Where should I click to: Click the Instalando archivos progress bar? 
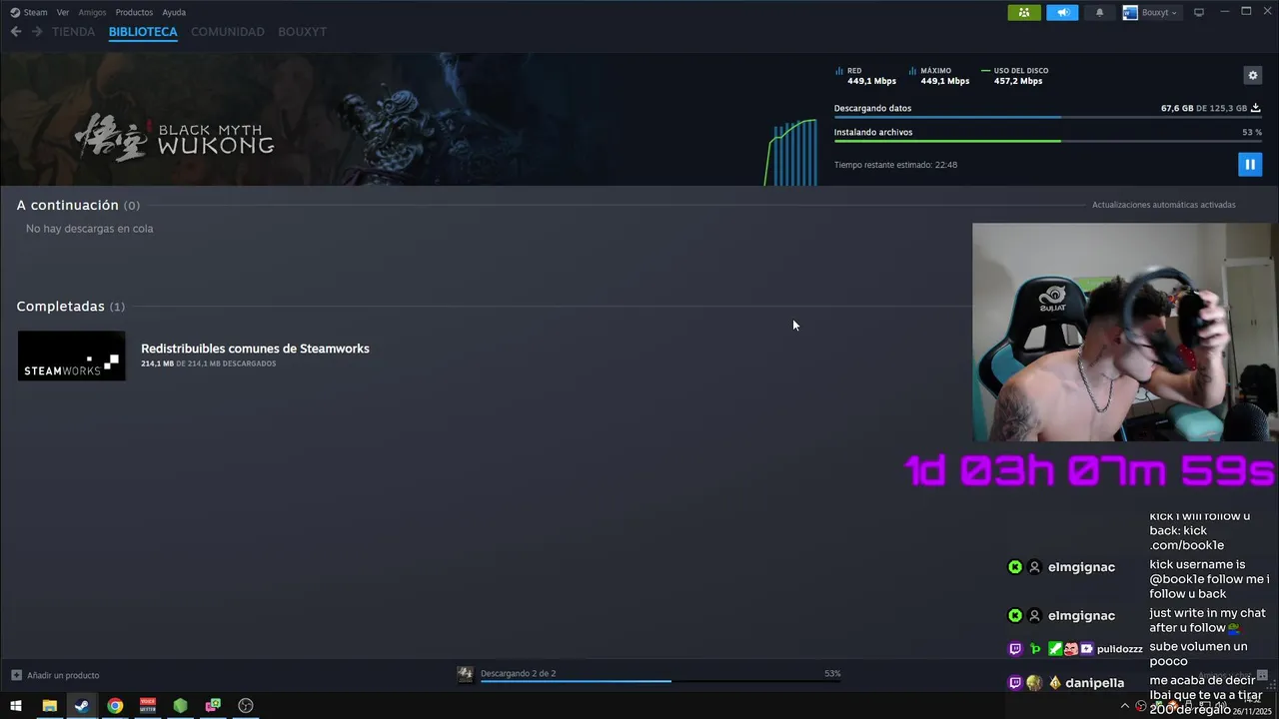tap(1047, 141)
